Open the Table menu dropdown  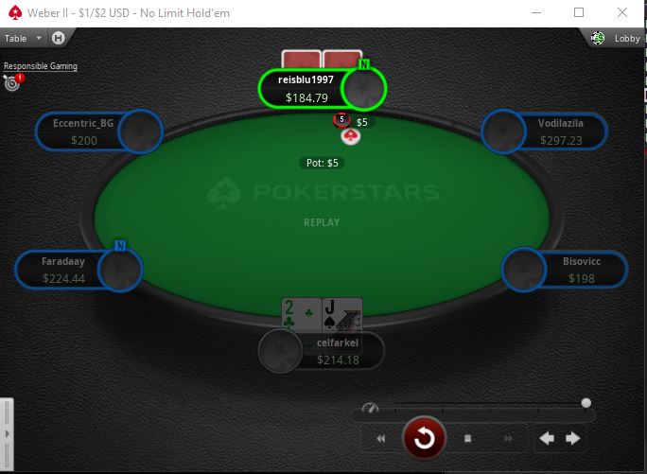tap(23, 39)
